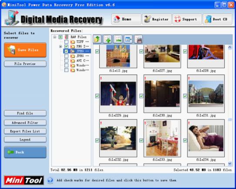Open the view mode dropdown in toolbar
This screenshot has width=236, height=189.
tap(128, 39)
